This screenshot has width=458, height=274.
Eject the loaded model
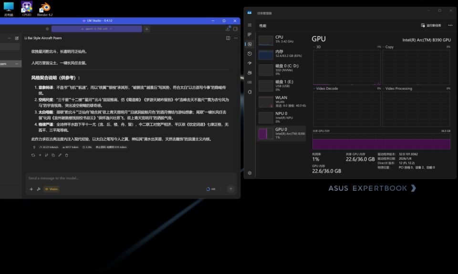click(146, 29)
